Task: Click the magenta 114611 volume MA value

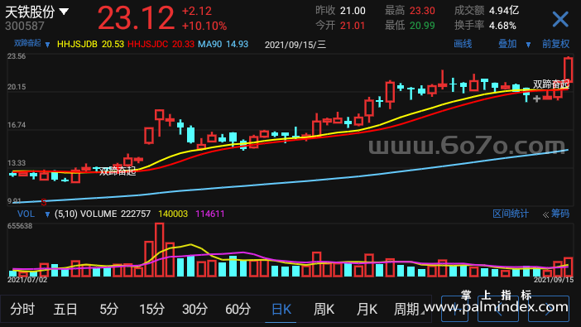Action: pyautogui.click(x=210, y=214)
